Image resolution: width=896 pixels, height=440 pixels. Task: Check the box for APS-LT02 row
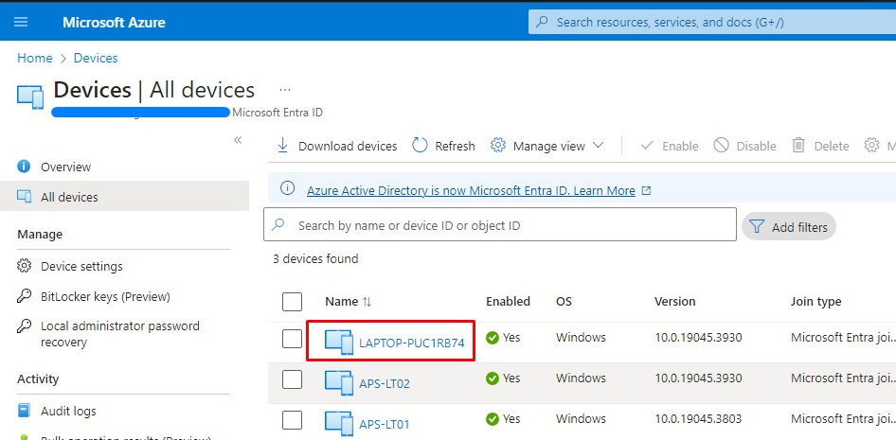point(292,378)
